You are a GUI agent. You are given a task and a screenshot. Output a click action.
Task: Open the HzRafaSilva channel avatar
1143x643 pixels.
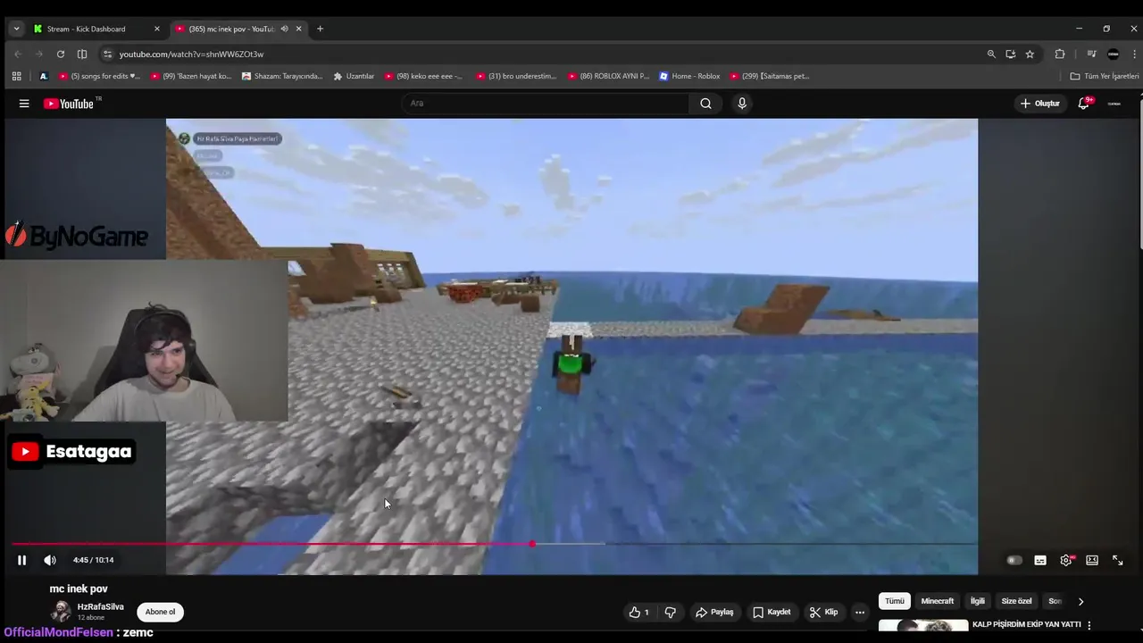[61, 612]
